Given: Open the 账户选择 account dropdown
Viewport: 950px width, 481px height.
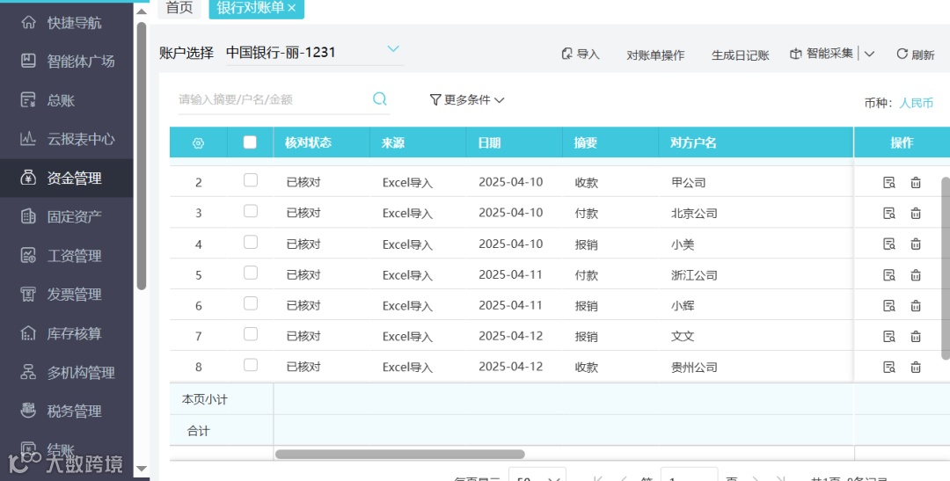Looking at the screenshot, I should click(314, 52).
